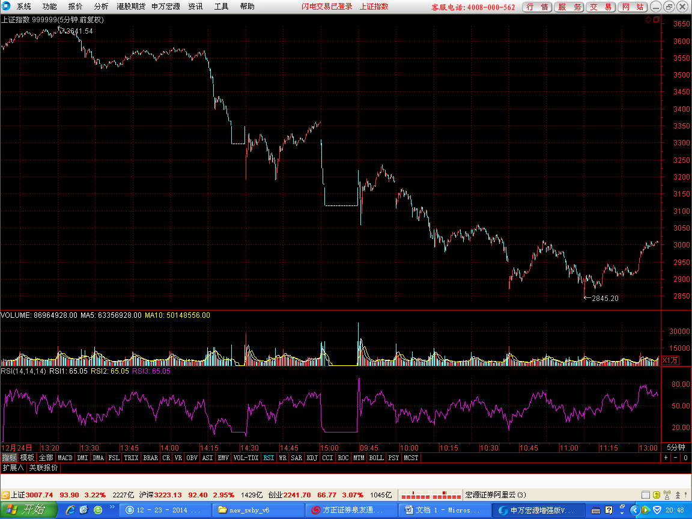The image size is (692, 519).
Task: Click the antenna signal icon in status bar
Action: (667, 495)
